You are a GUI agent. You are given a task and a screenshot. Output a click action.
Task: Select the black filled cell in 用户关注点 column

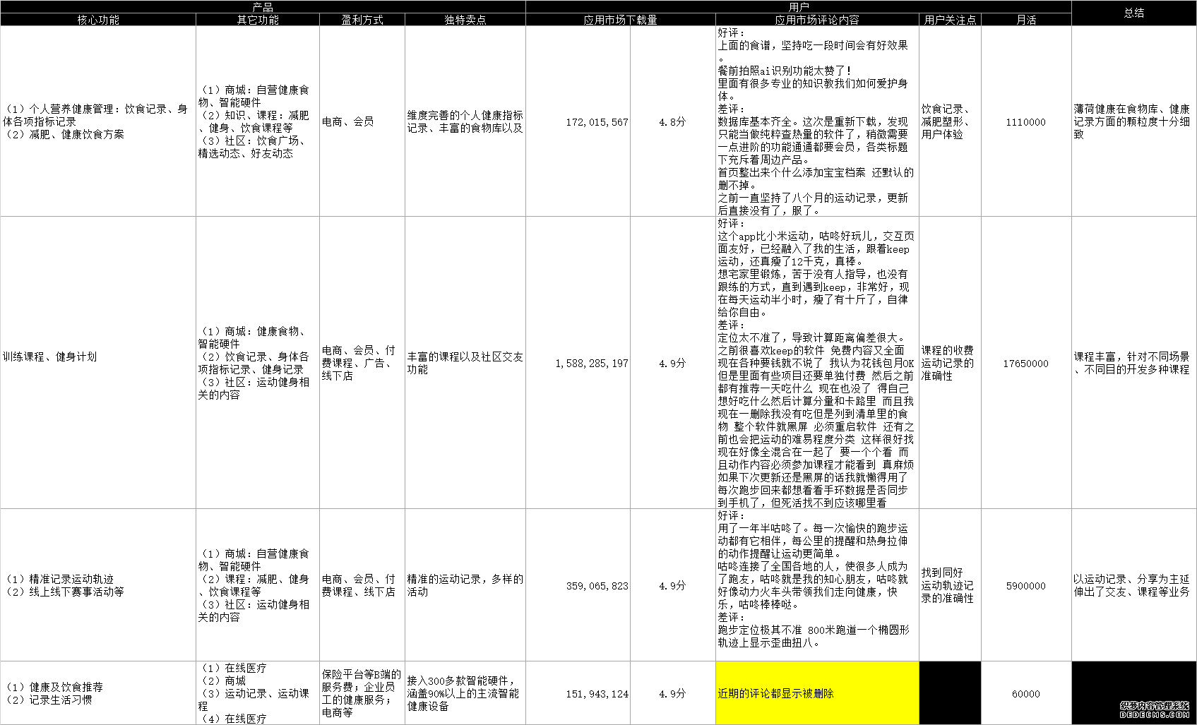[949, 693]
